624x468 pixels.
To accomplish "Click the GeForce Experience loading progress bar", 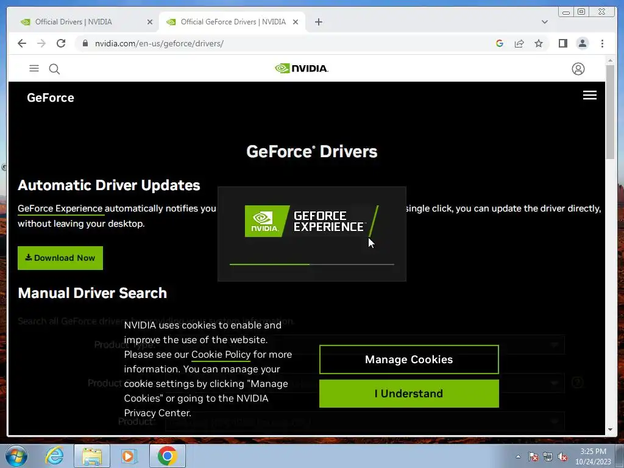I will pyautogui.click(x=311, y=264).
